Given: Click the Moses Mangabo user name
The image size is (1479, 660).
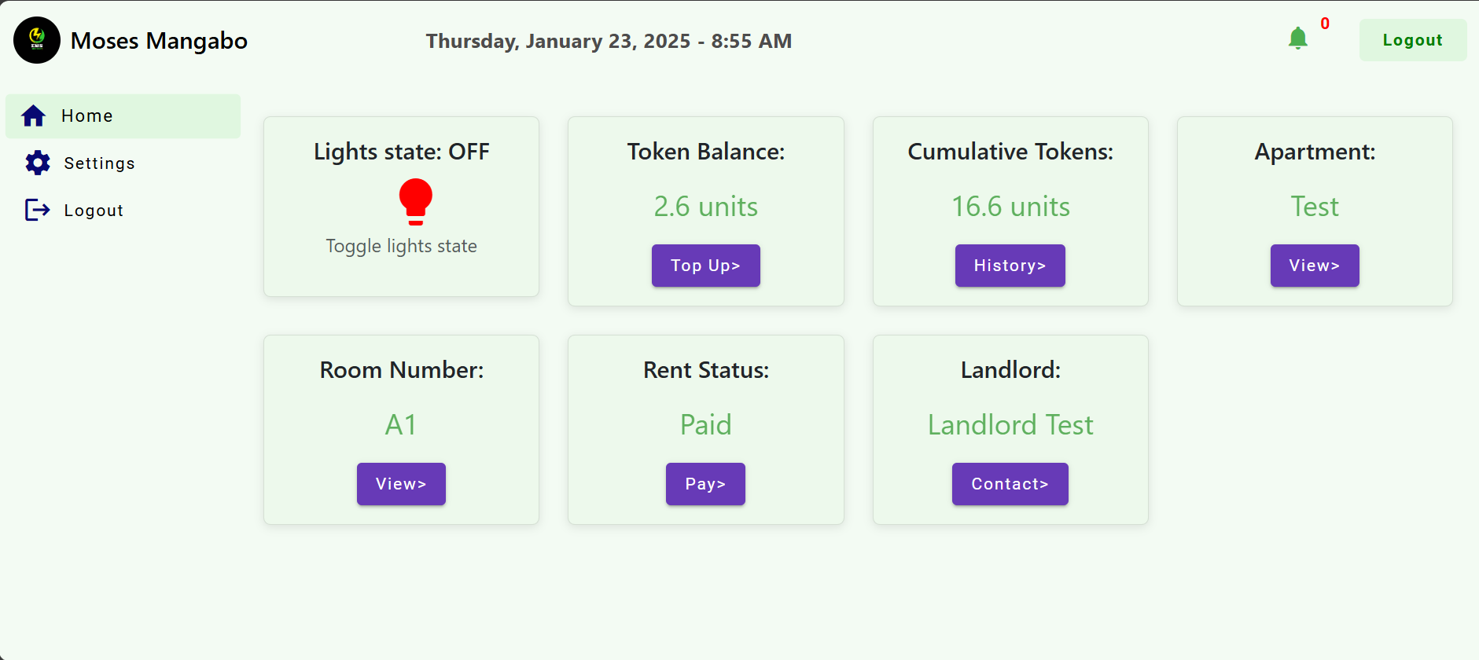Looking at the screenshot, I should click(159, 41).
